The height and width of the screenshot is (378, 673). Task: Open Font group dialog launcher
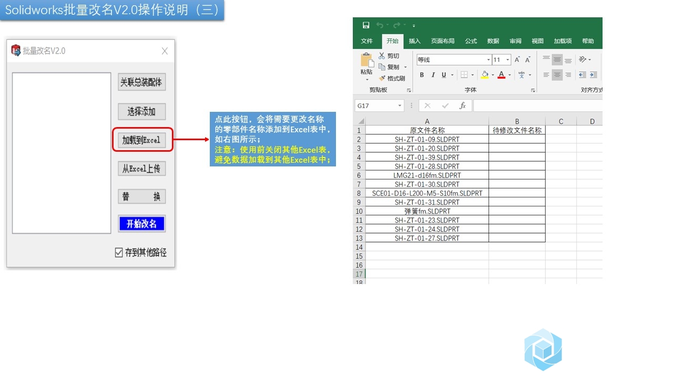[533, 90]
